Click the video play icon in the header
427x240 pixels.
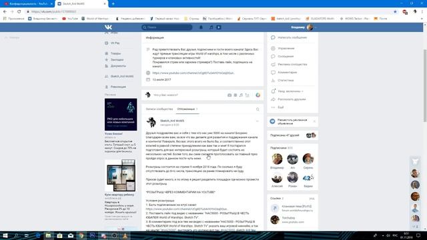click(219, 27)
